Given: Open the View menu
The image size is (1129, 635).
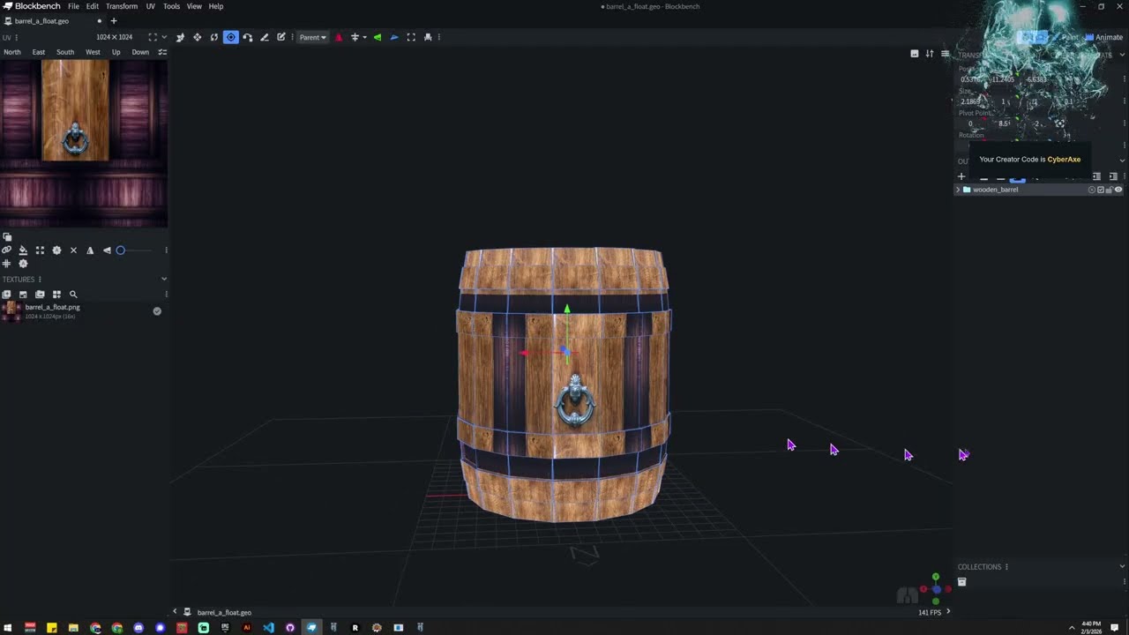Looking at the screenshot, I should (x=194, y=6).
